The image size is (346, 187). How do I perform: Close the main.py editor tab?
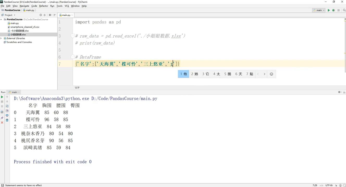point(72,15)
